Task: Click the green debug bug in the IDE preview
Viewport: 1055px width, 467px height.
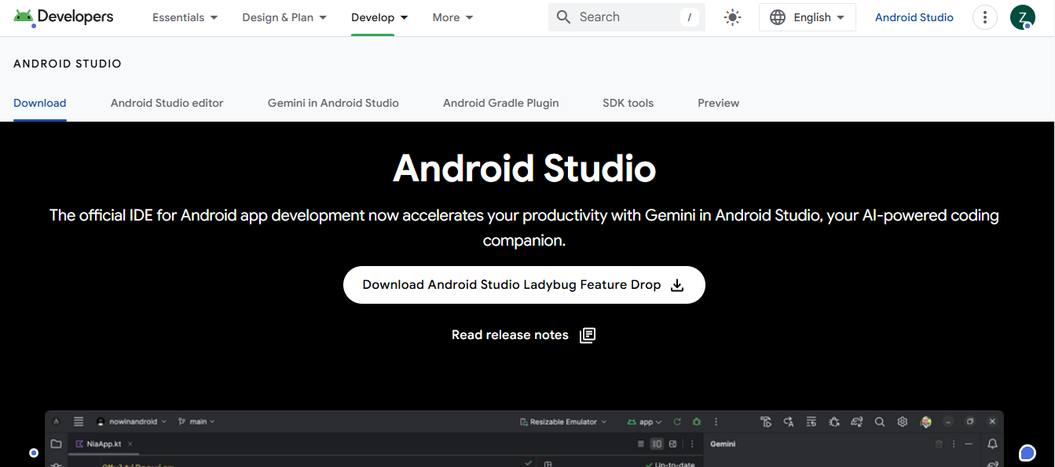Action: (696, 421)
